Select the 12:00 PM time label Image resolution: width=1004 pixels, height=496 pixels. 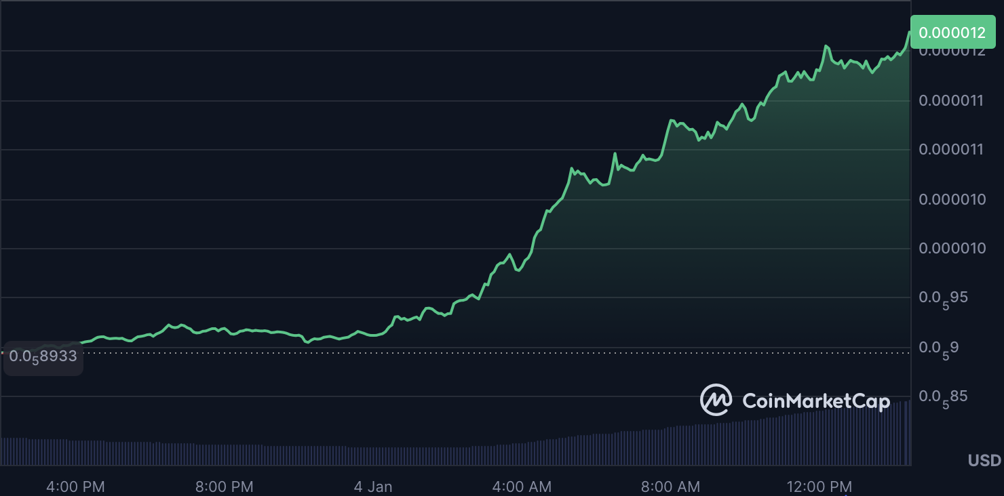820,487
